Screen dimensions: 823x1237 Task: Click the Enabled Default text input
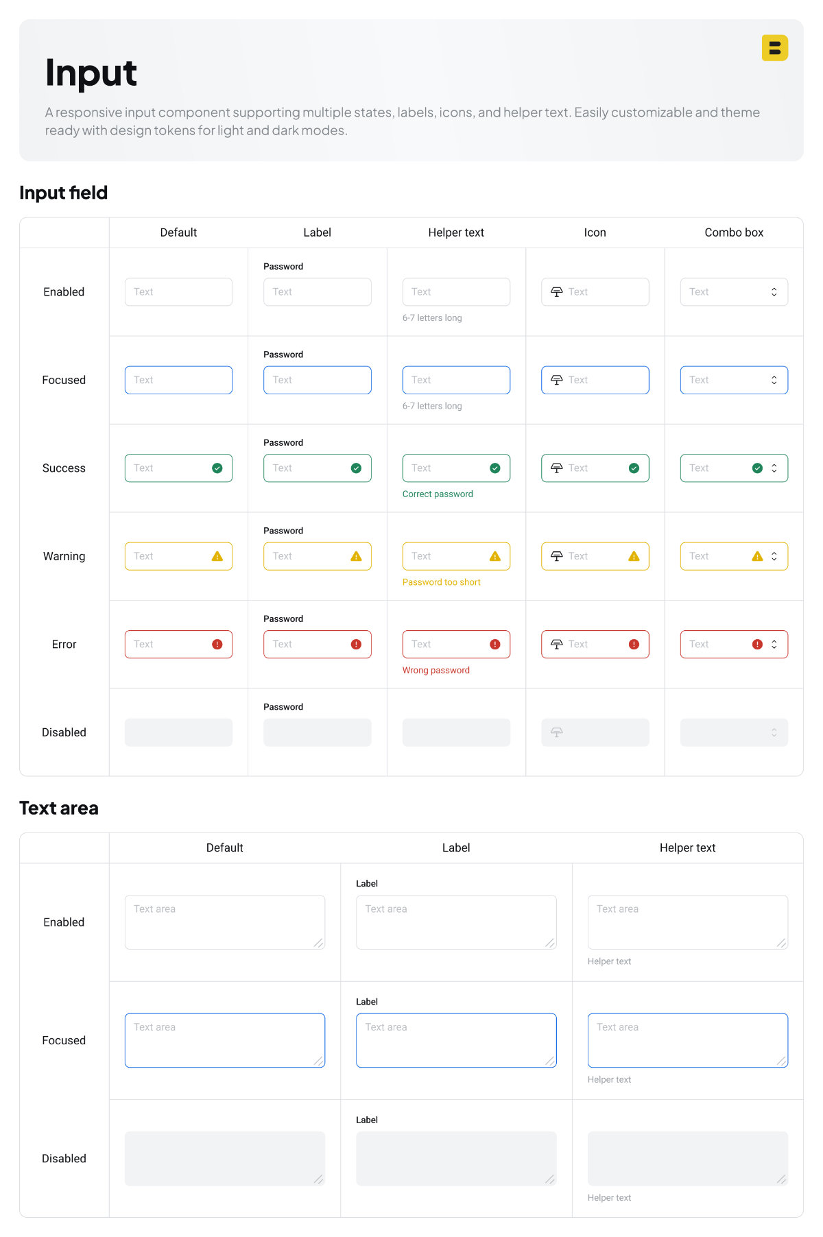(178, 292)
